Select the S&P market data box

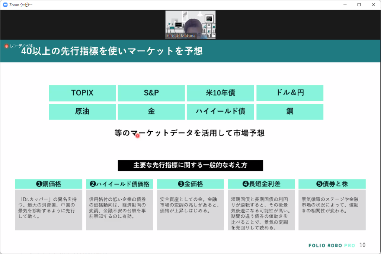point(151,93)
